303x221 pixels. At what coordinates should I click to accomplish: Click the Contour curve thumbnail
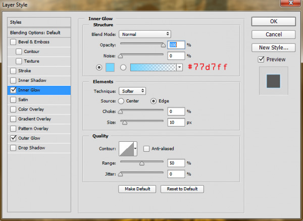[x=126, y=149]
